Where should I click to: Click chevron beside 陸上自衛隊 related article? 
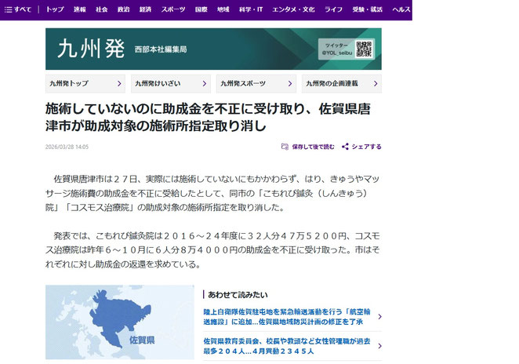(x=379, y=317)
